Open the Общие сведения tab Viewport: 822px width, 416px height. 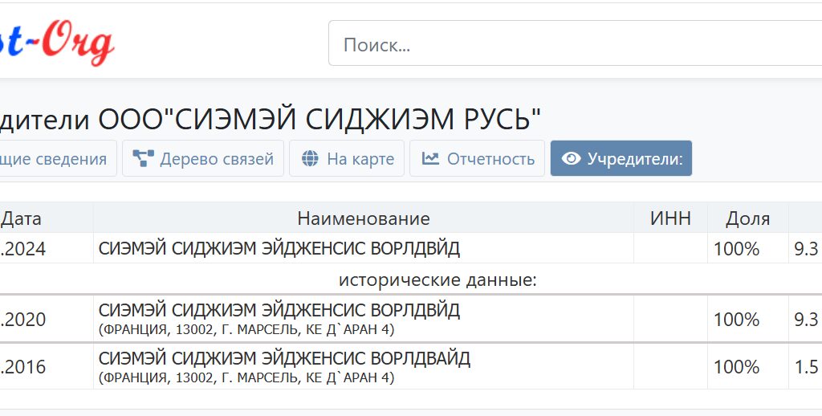(x=53, y=159)
